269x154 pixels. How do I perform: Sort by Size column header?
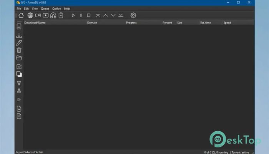click(x=179, y=23)
